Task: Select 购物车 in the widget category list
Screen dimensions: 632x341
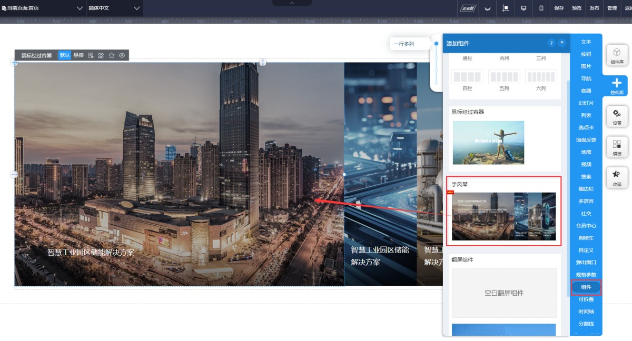Action: coord(586,238)
